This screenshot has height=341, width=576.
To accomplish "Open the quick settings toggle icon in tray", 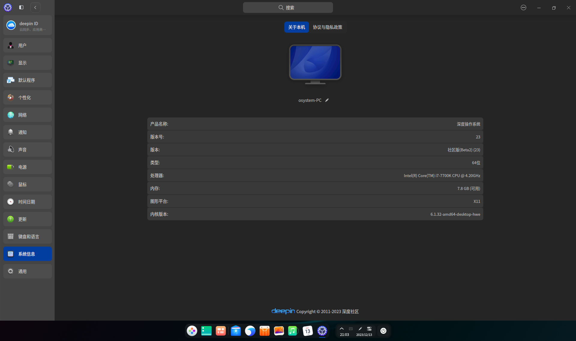I will click(x=369, y=329).
